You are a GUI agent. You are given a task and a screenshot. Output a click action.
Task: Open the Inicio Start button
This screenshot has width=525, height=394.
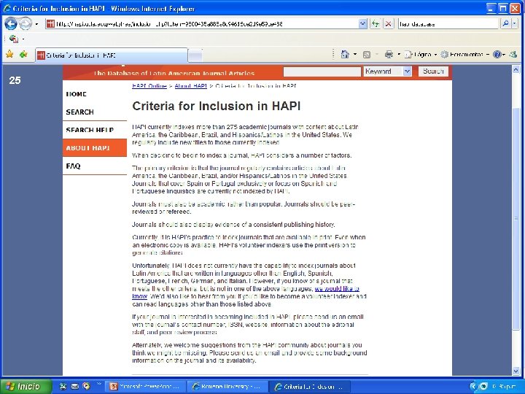(26, 386)
